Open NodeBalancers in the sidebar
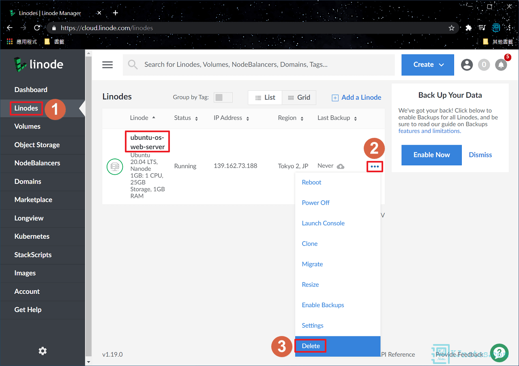The image size is (519, 366). coord(43,163)
